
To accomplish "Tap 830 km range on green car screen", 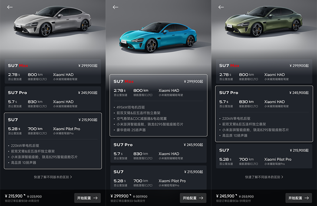I will click(246, 102).
